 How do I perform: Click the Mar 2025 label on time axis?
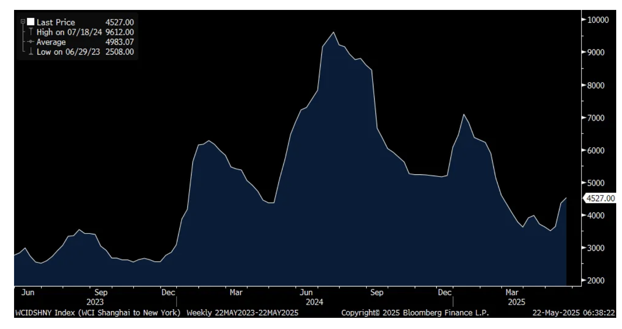pyautogui.click(x=512, y=293)
